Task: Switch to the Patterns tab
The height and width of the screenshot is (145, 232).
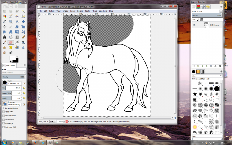Action: 198,72
